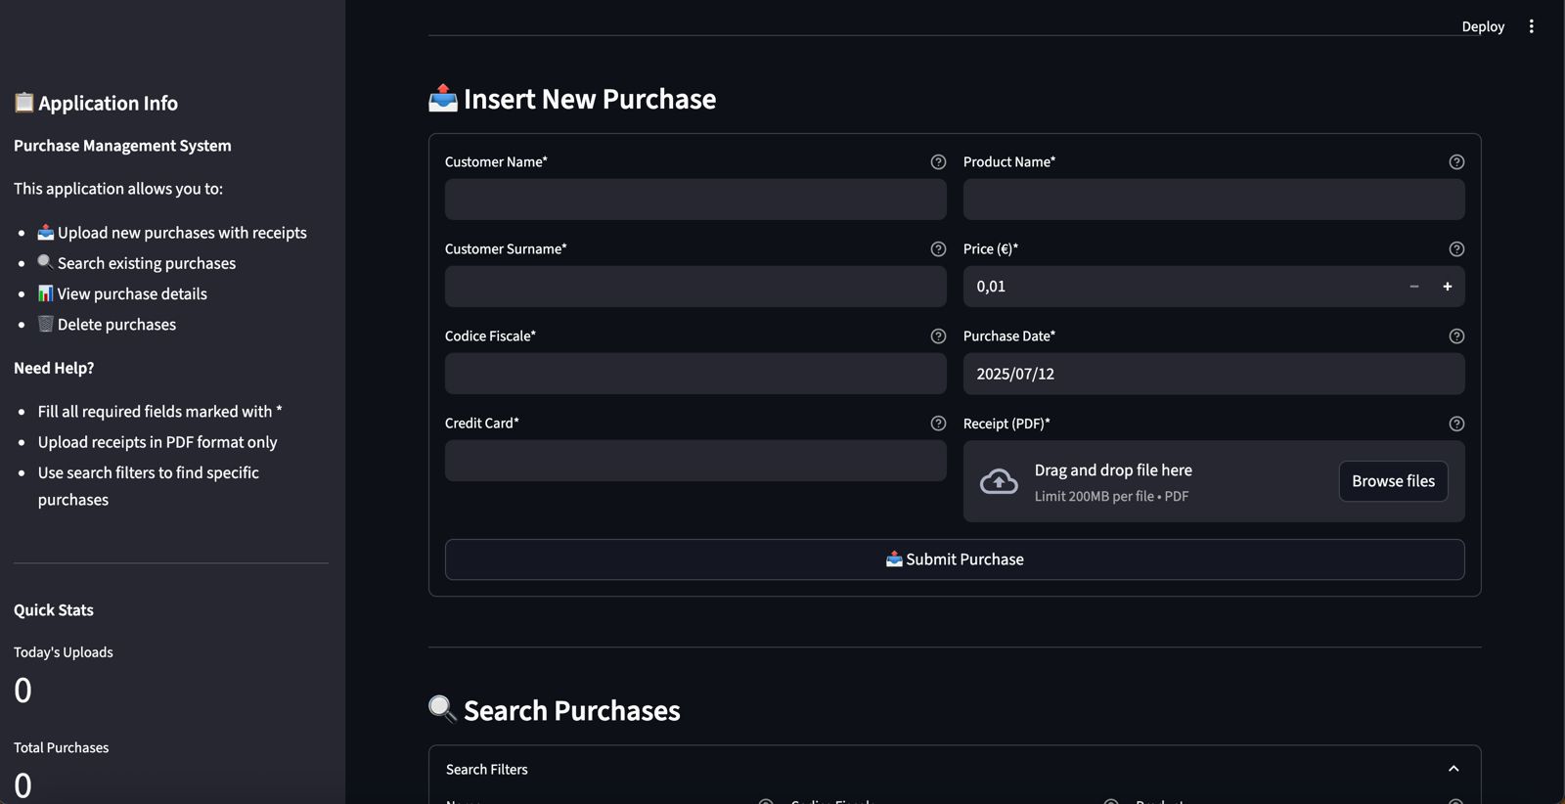Click help icon next to Customer Name
The width and height of the screenshot is (1565, 804).
tap(938, 162)
